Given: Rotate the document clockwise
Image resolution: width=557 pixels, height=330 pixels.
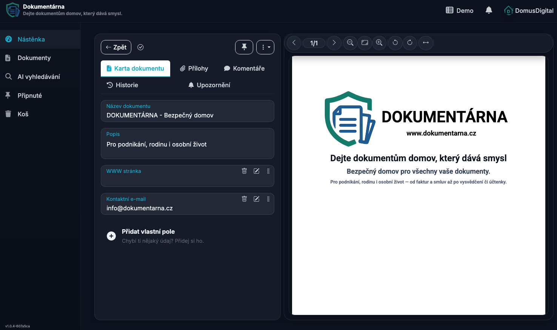Looking at the screenshot, I should click(x=410, y=43).
